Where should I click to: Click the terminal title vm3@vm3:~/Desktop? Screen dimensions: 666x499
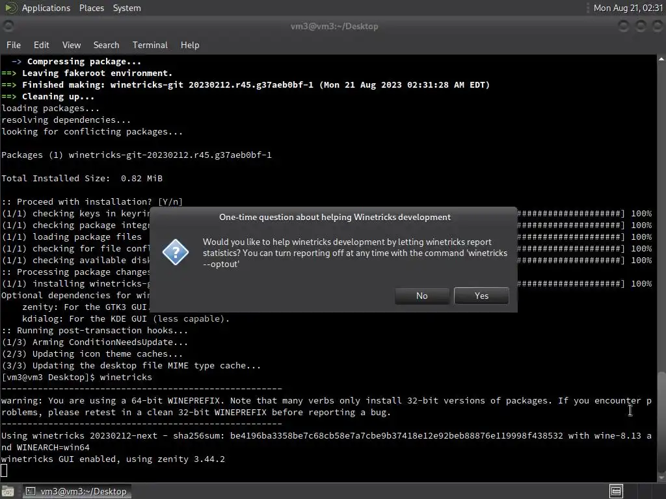(x=334, y=26)
